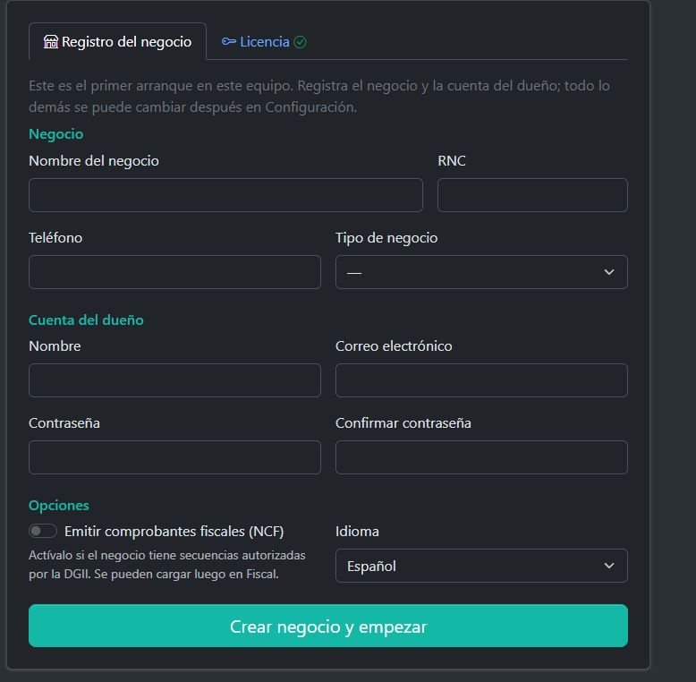Click the store icon on Registro tab
696x682 pixels.
(x=51, y=42)
